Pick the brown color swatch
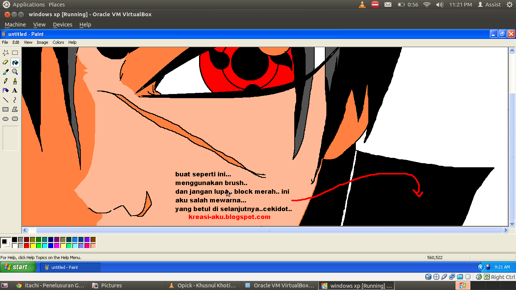 point(93,240)
